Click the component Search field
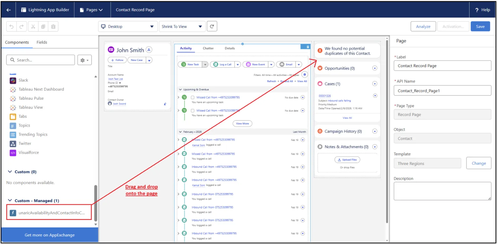The image size is (497, 244). pos(41,60)
